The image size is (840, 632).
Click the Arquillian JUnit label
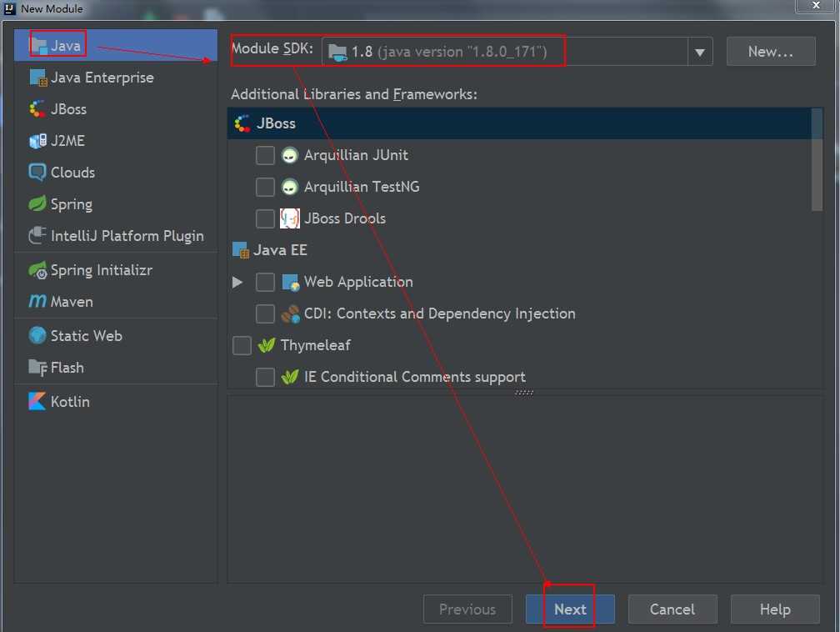[356, 155]
